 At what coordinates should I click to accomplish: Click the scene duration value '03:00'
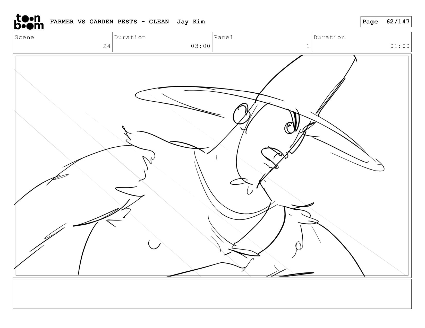(x=200, y=46)
